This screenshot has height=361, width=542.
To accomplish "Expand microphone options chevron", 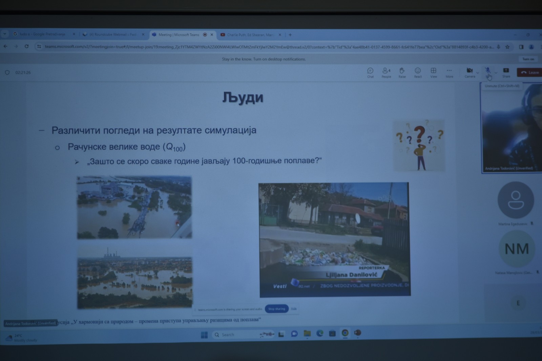I will tap(496, 73).
